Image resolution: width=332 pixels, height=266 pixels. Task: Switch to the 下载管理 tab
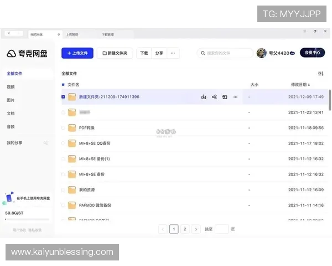[x=108, y=34]
